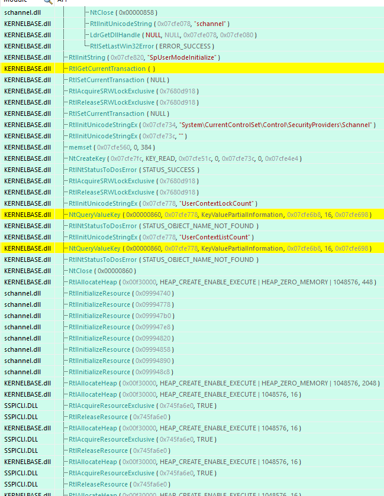Click the memset ( 0x07cfe560, 0, 384 ) call

(x=112, y=147)
